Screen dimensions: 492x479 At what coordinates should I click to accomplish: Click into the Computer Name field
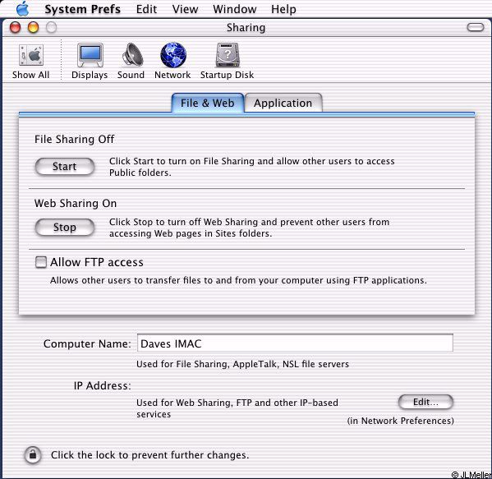point(295,343)
